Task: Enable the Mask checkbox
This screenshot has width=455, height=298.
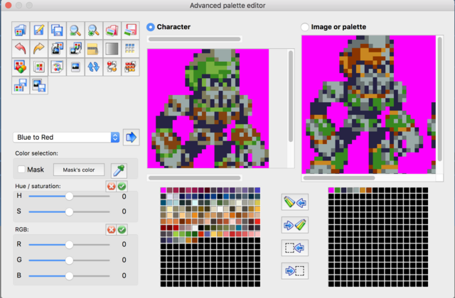Action: tap(21, 169)
